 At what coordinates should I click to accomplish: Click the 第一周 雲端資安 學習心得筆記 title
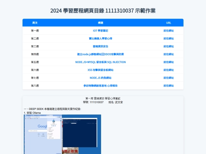click(103, 98)
